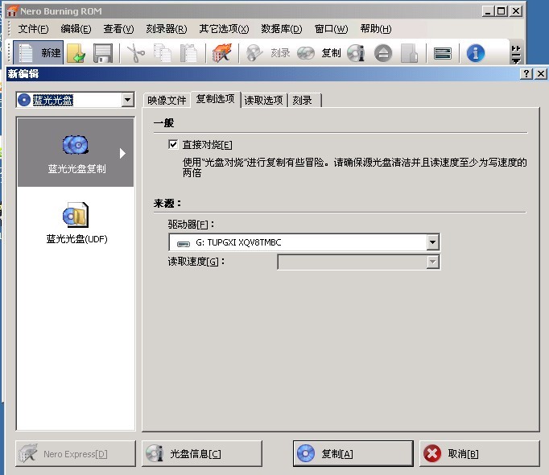549x475 pixels.
Task: Click the Paste clipboard icon
Action: (x=188, y=53)
